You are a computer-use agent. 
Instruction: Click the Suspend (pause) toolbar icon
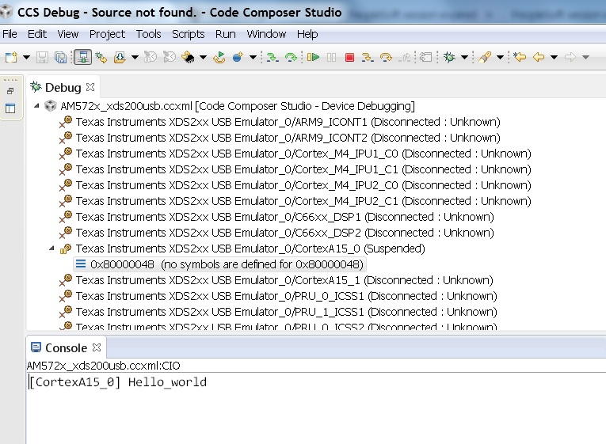[331, 57]
